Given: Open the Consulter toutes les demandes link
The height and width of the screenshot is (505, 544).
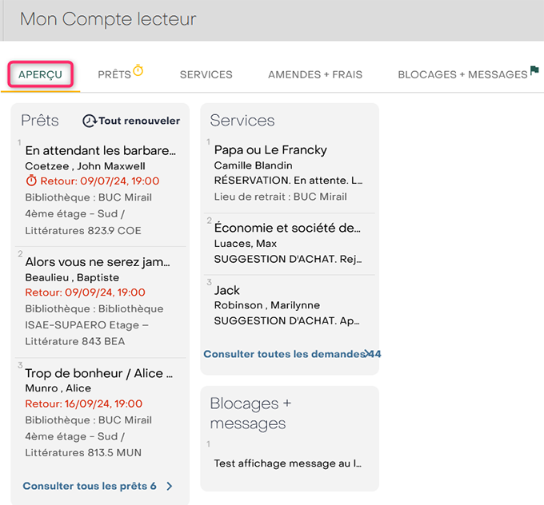Looking at the screenshot, I should (284, 354).
